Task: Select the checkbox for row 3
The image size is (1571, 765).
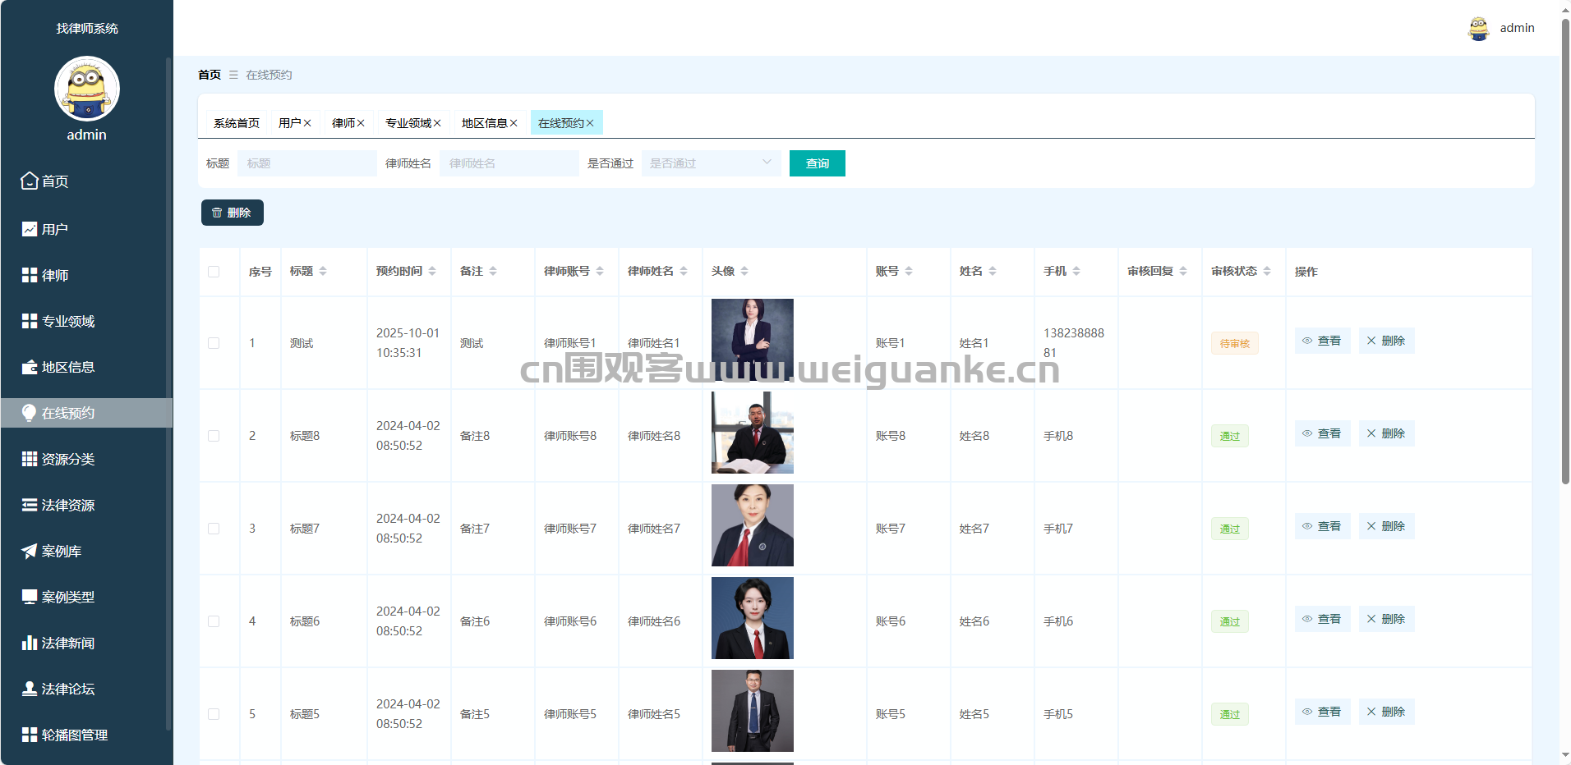Action: [214, 529]
